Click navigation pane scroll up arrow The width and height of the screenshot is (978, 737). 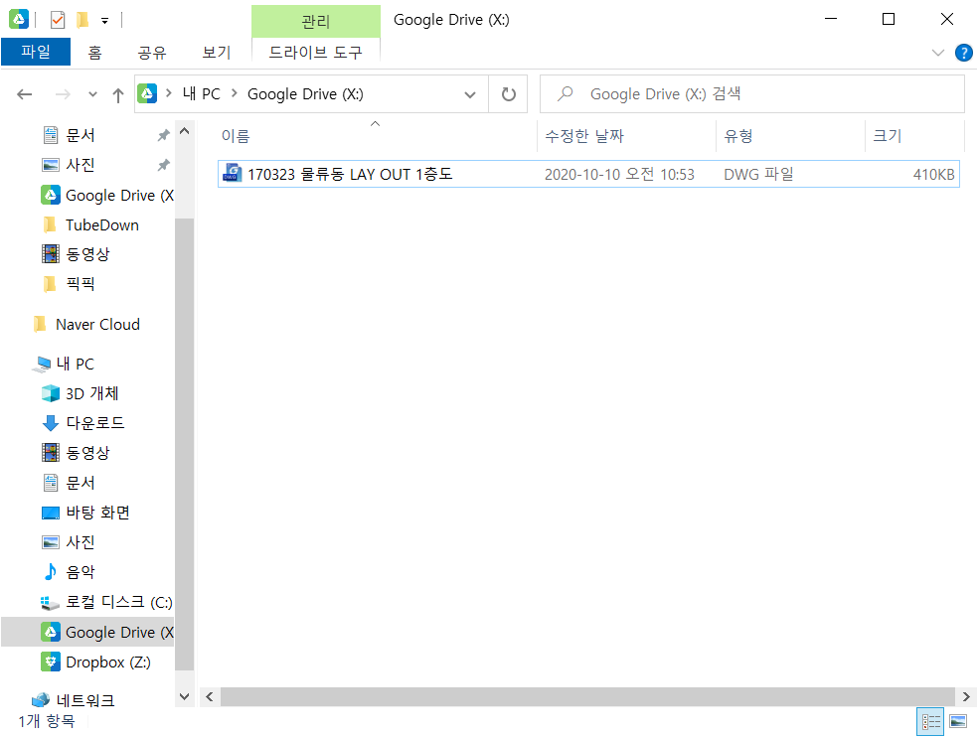click(184, 131)
